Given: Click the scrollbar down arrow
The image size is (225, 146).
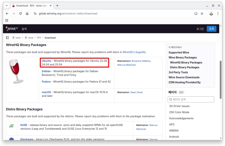Looking at the screenshot, I should [221, 138].
